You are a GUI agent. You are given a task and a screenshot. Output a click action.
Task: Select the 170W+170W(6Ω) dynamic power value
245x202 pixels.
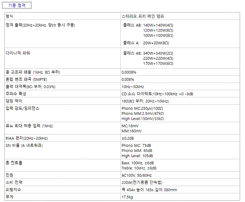pos(158,64)
